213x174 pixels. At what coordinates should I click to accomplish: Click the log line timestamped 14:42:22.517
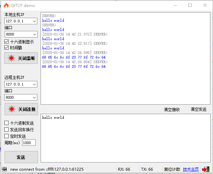[75, 43]
